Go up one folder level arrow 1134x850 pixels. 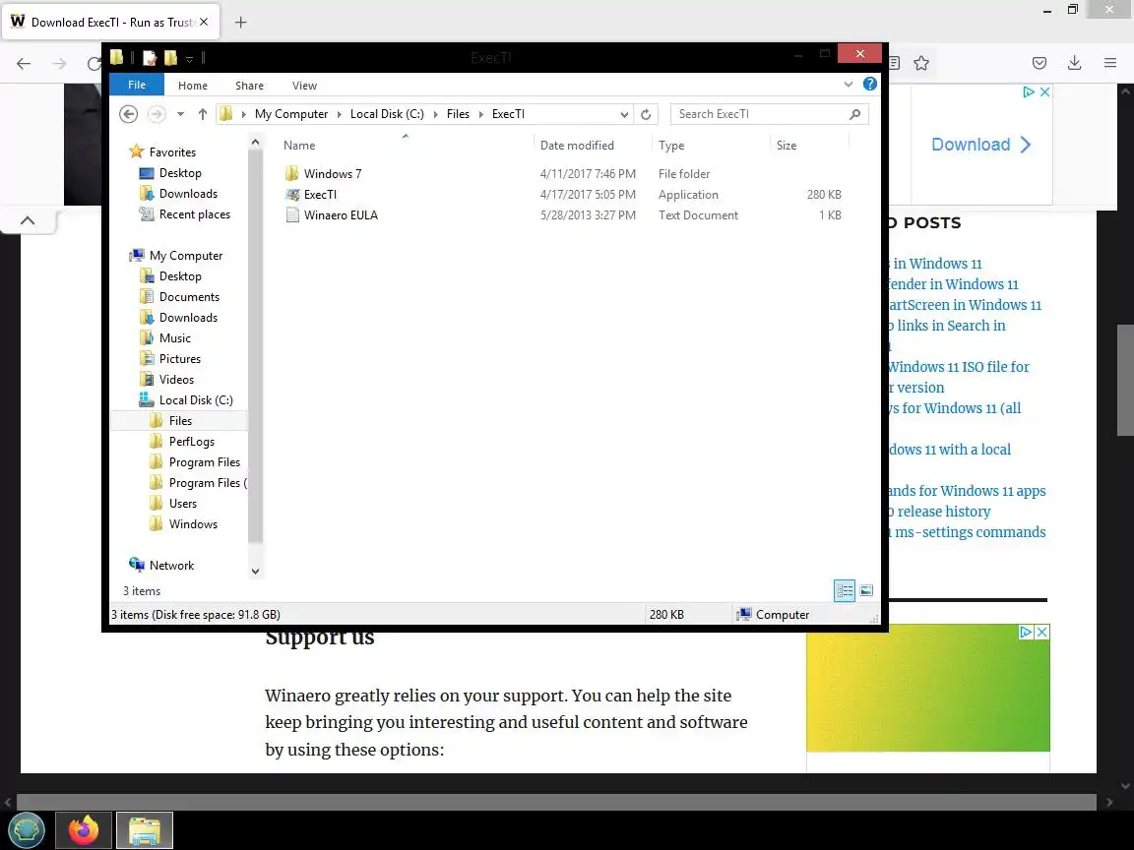(203, 114)
